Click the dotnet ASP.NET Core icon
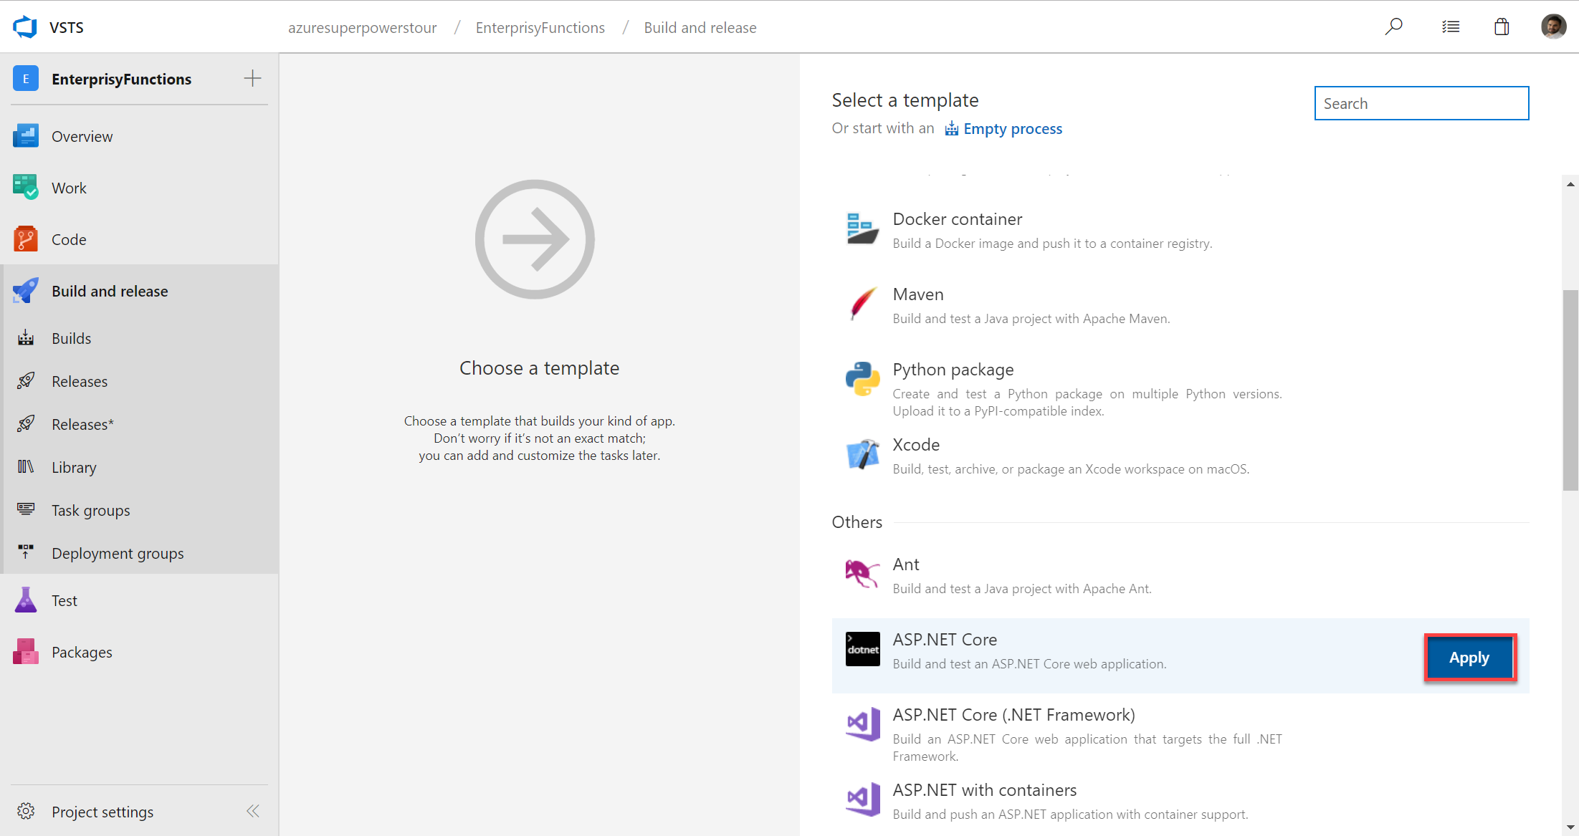Screen dimensions: 1579x836 [862, 649]
